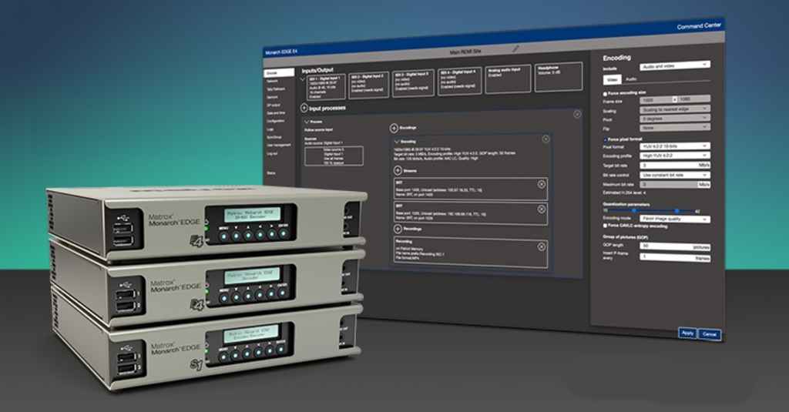Screen dimensions: 789x412
Task: Click the Frame size width field
Action: 656,99
